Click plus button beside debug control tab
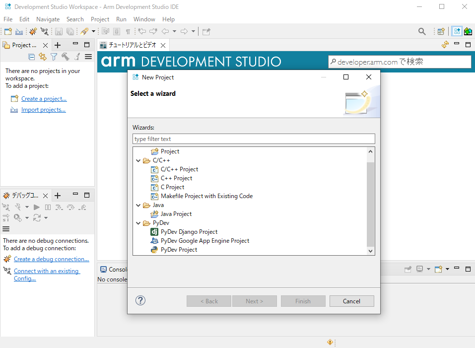This screenshot has width=475, height=348. point(58,196)
